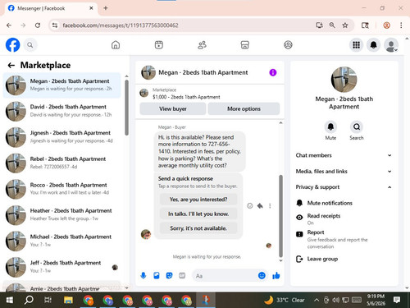Open File Explorer from the taskbar
Screen dimensions: 410x308
pos(68,300)
